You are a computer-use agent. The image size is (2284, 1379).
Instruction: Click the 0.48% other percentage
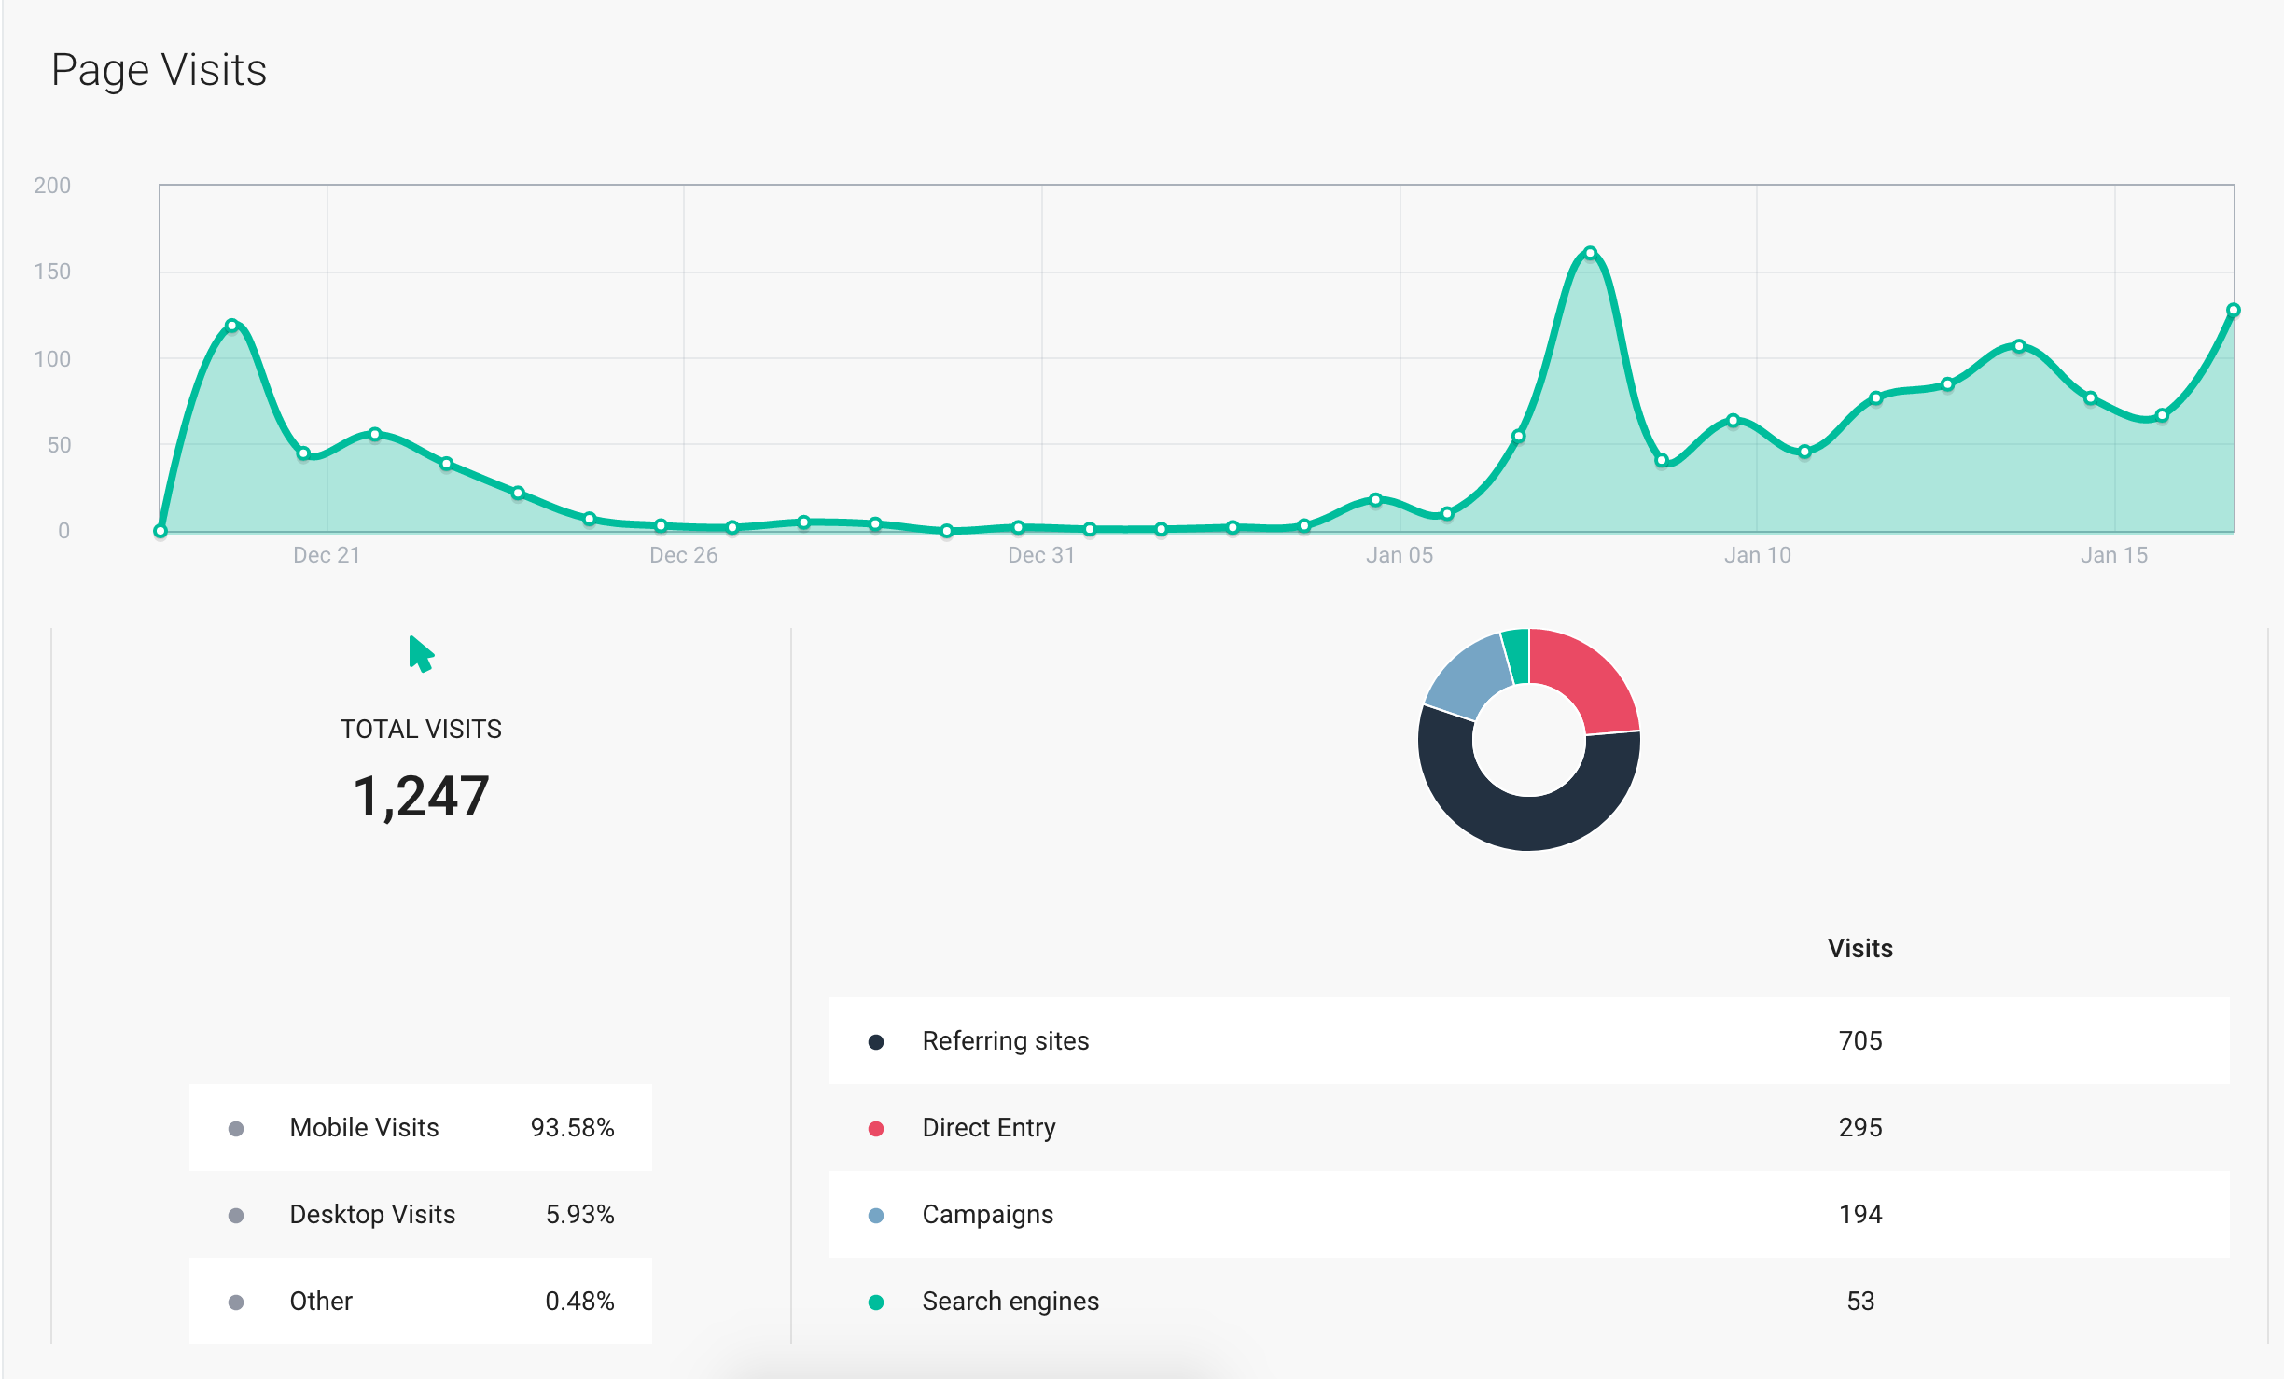click(579, 1301)
